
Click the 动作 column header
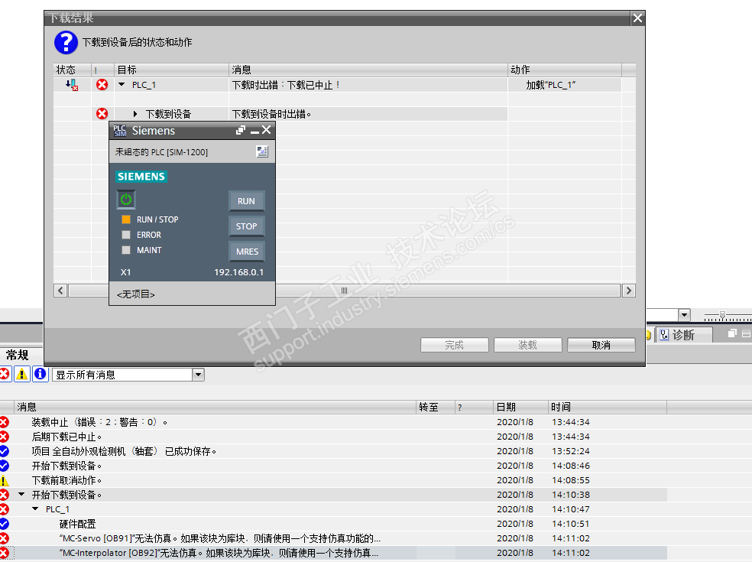pos(565,70)
